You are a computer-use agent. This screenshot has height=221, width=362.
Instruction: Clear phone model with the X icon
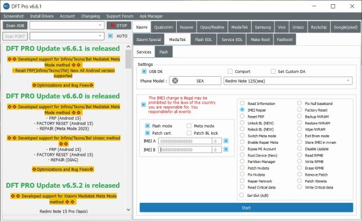point(175,81)
